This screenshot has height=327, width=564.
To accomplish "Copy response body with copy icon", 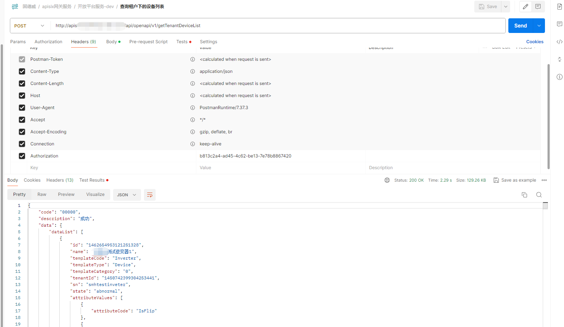I will [524, 195].
